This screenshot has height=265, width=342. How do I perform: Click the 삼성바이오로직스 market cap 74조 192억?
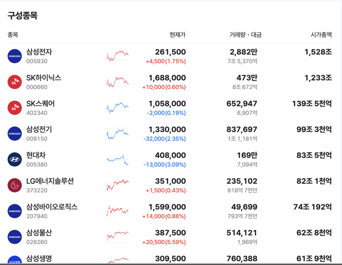(x=312, y=207)
